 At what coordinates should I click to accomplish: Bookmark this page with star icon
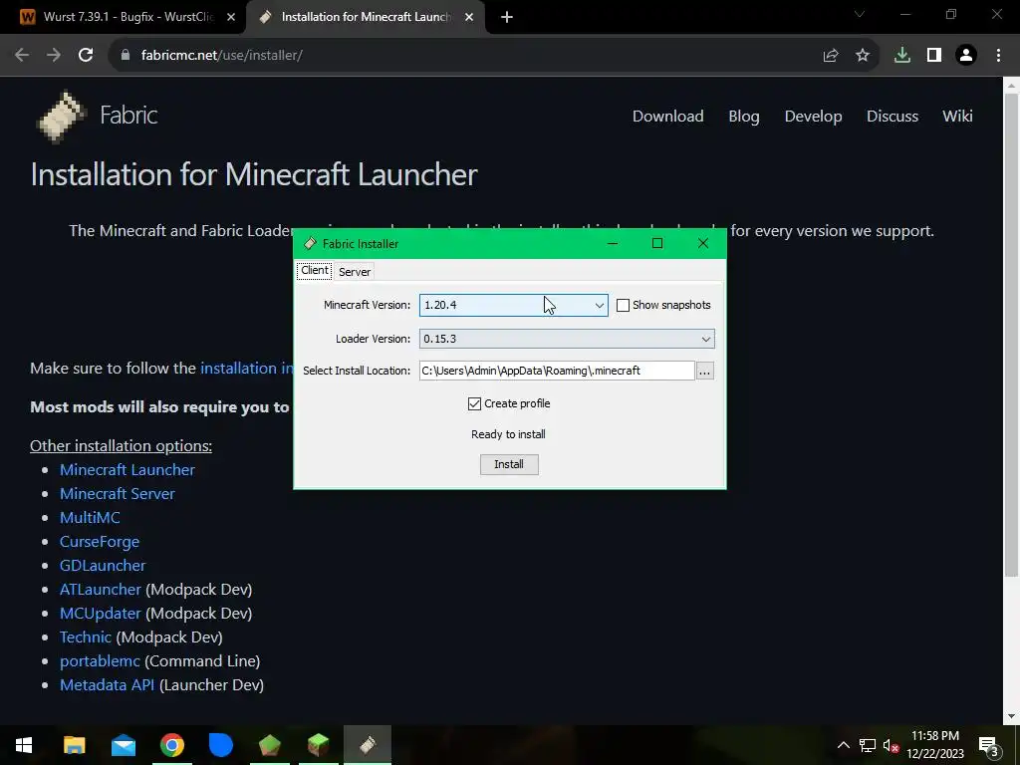pyautogui.click(x=862, y=56)
